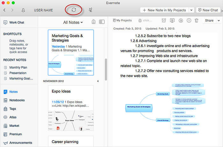Select the Expo Ideas note card
The height and width of the screenshot is (147, 223).
[71, 108]
